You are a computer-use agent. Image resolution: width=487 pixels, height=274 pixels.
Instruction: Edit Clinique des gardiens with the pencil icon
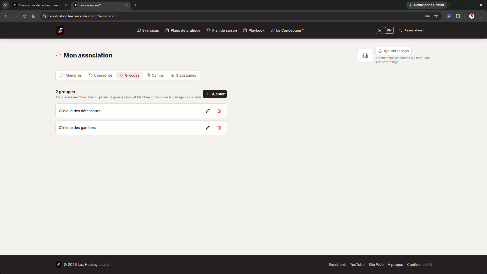point(208,128)
